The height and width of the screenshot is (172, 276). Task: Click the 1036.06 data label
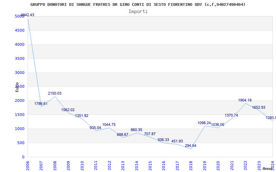[218, 125]
